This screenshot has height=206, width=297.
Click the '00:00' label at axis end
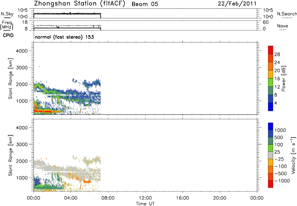(257, 198)
